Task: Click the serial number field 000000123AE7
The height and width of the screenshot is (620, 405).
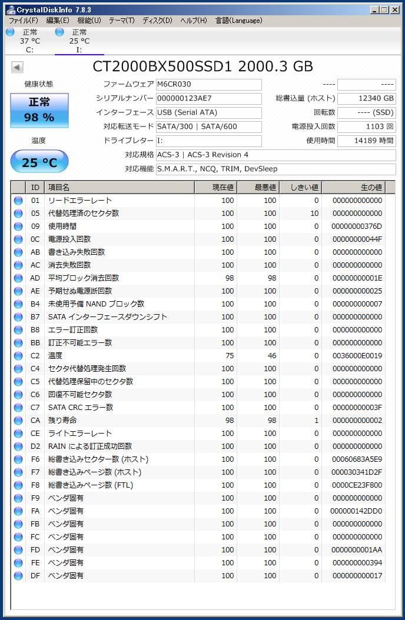Action: [x=209, y=98]
